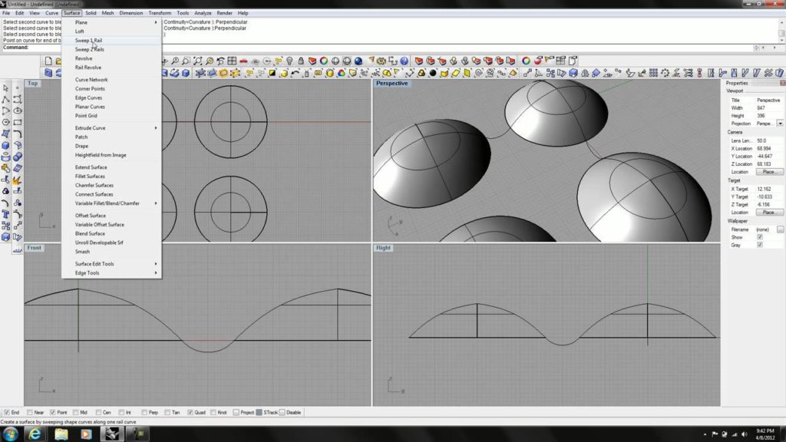Disable the Quad osnap checkbox

(x=189, y=413)
